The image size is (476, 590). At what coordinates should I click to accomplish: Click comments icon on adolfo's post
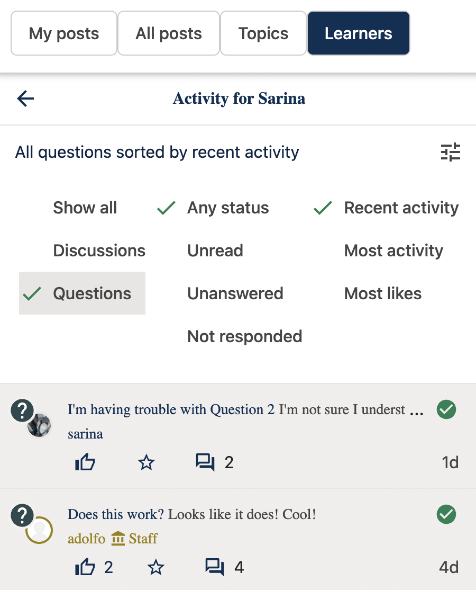(214, 568)
